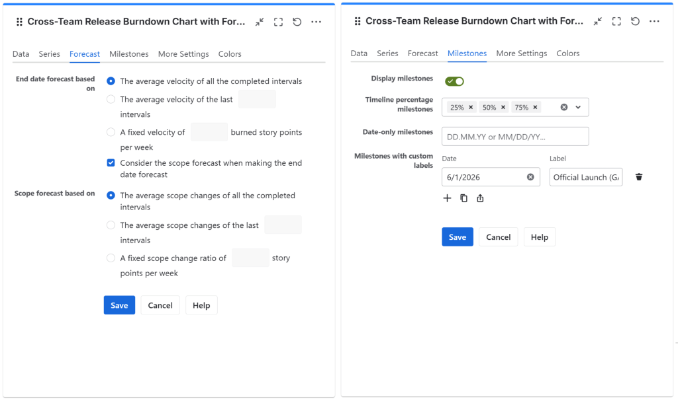
Task: Click the Date-only milestones input field
Action: 515,137
